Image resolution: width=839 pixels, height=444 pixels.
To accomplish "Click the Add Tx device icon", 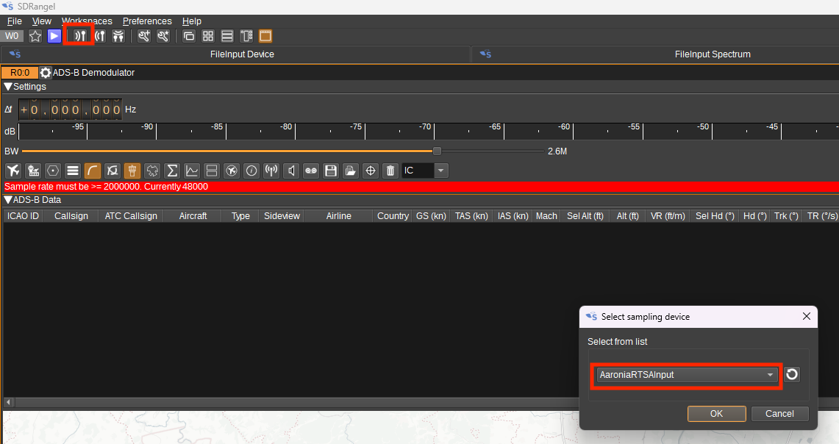I will click(x=100, y=36).
